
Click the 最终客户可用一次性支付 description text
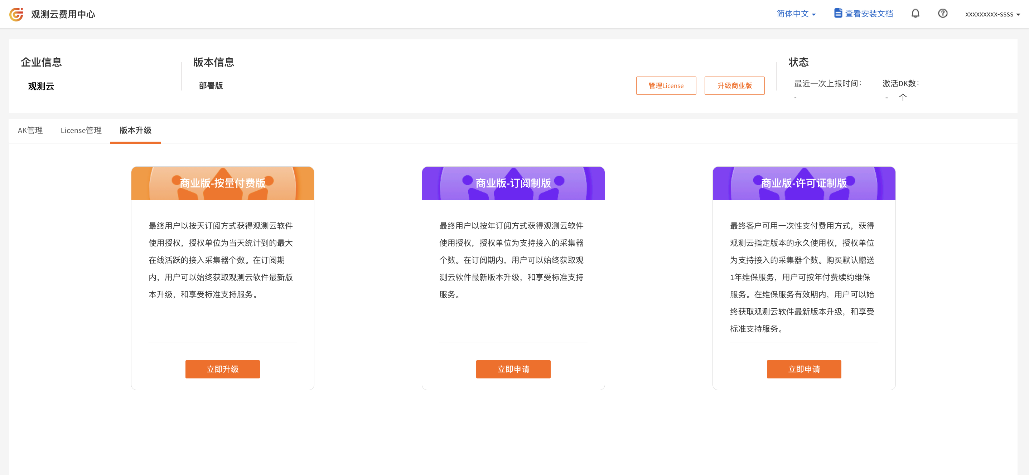pos(802,277)
